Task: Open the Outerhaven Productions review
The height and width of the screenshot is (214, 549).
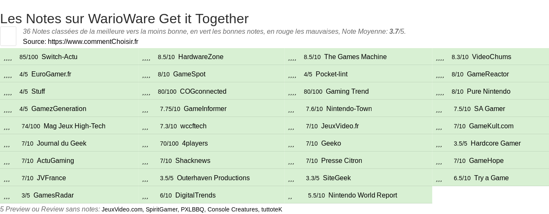Action: point(213,178)
